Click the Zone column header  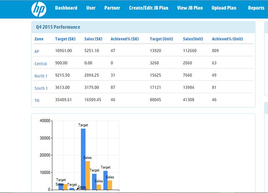[39, 39]
